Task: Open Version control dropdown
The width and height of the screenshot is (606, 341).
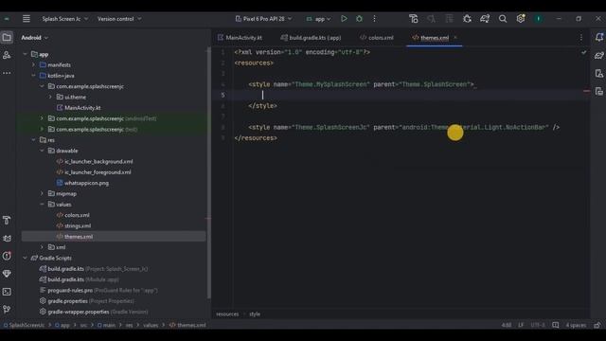Action: pos(119,19)
